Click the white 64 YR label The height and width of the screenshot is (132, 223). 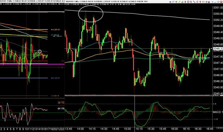click(x=61, y=109)
